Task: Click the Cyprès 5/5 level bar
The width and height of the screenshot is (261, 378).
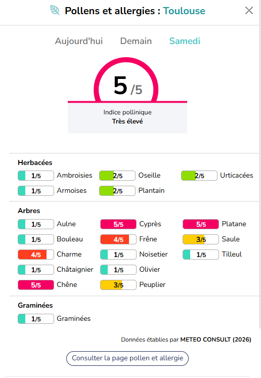Action: point(118,224)
